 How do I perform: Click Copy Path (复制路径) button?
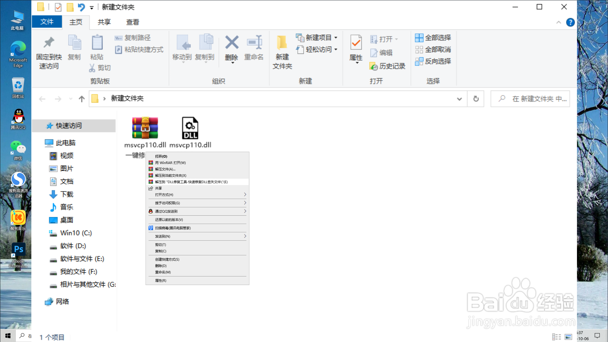(x=133, y=38)
